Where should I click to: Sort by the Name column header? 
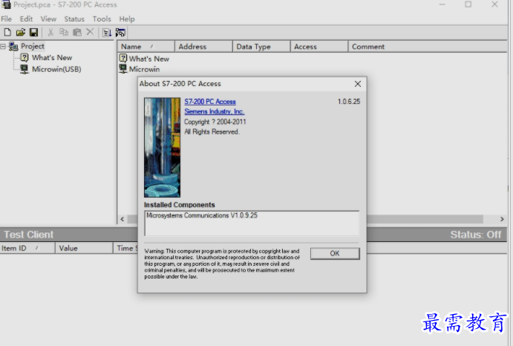click(146, 47)
